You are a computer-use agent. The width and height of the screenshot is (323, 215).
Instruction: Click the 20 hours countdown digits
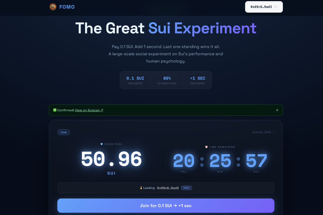click(183, 160)
